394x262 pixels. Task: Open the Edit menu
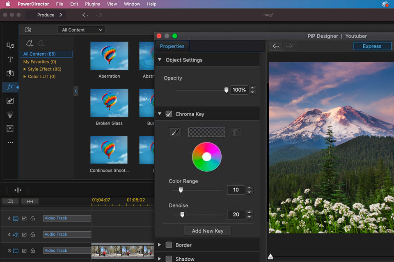tap(74, 4)
